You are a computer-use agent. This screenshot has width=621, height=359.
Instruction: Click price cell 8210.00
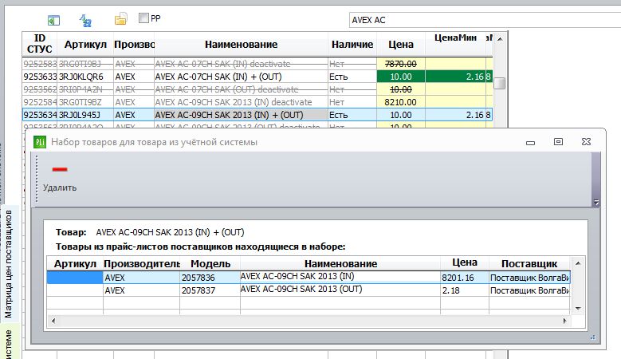(x=400, y=102)
